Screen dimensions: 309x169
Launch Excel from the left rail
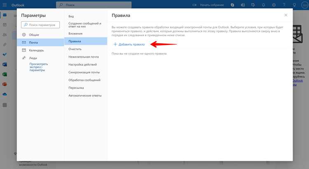5,74
